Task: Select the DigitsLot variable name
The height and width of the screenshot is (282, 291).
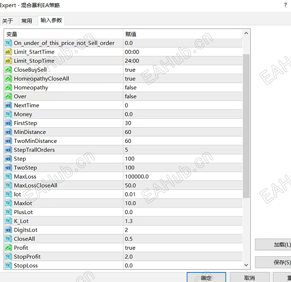Action: coord(26,230)
